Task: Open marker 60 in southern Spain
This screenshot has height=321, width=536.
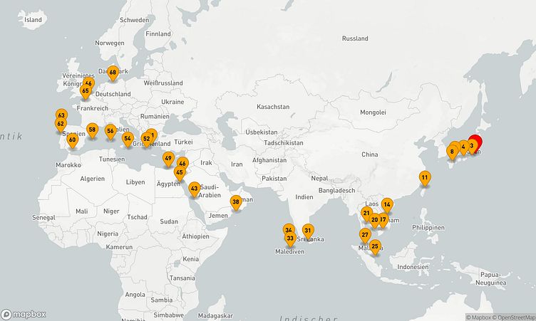Action: 72,140
